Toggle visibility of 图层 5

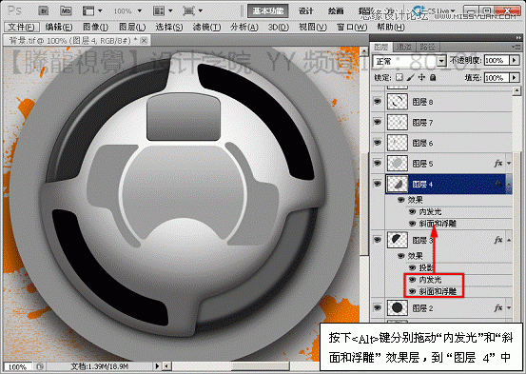coord(378,163)
